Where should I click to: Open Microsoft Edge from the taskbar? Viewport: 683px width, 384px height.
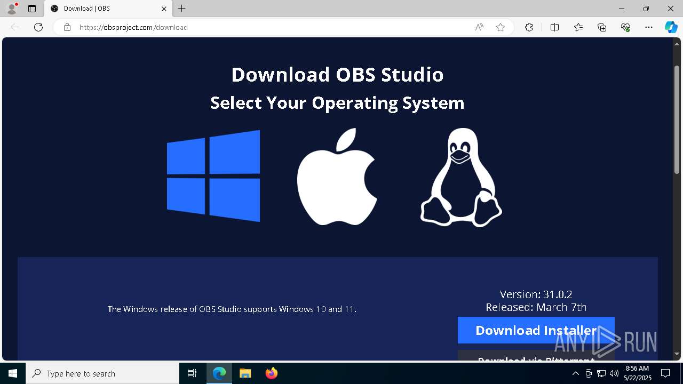219,373
